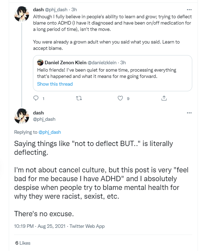Viewport: 201px width, 251px height.
Task: Open the Daniel Zenon Klein name in the quoted tweet
Action: tap(65, 62)
